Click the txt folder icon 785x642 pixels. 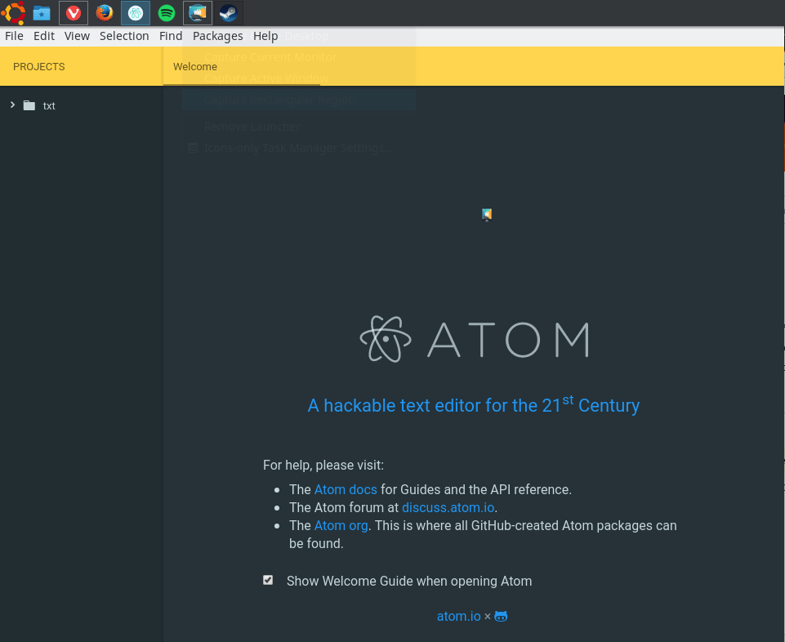click(x=29, y=105)
